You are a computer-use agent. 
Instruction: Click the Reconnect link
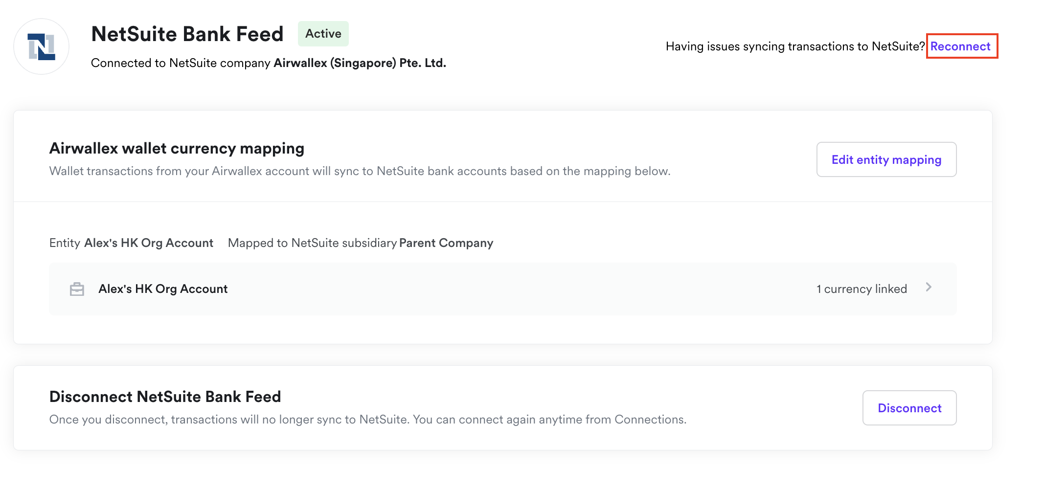[960, 46]
